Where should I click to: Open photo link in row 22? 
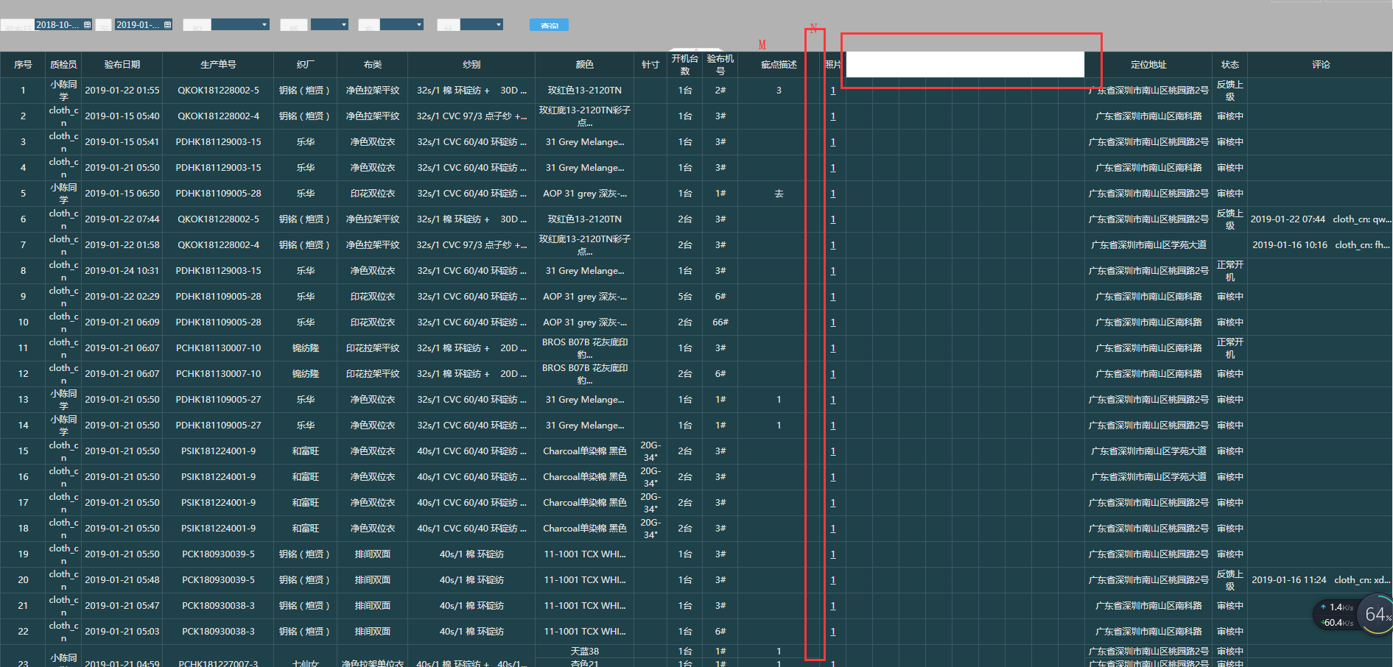(832, 632)
